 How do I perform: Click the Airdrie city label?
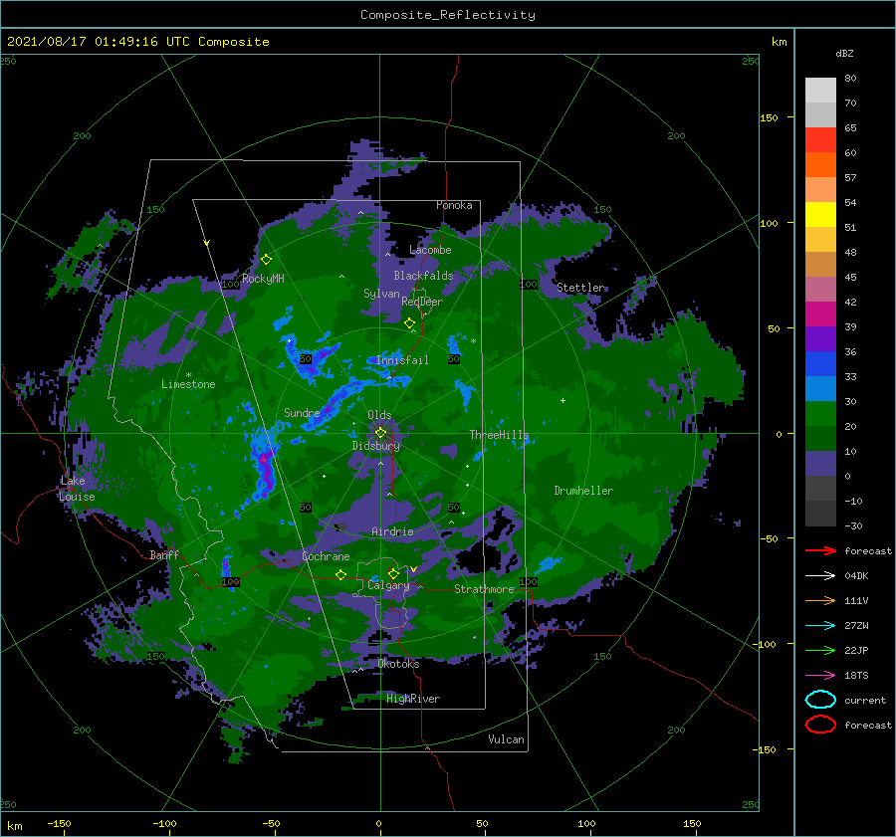tap(392, 531)
